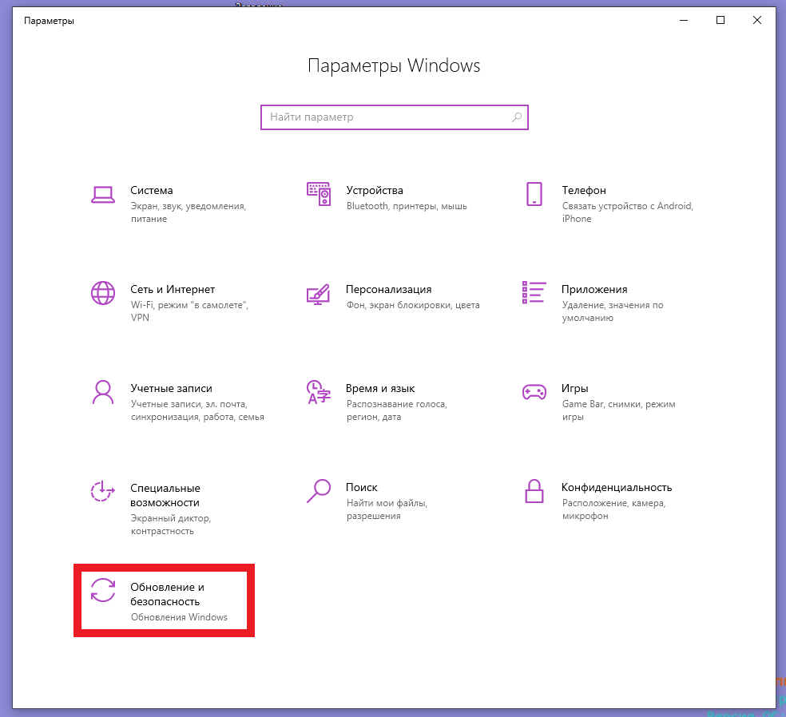Viewport: 786px width, 717px height.
Task: Select the Конфиденциальность padlock icon
Action: [x=534, y=491]
